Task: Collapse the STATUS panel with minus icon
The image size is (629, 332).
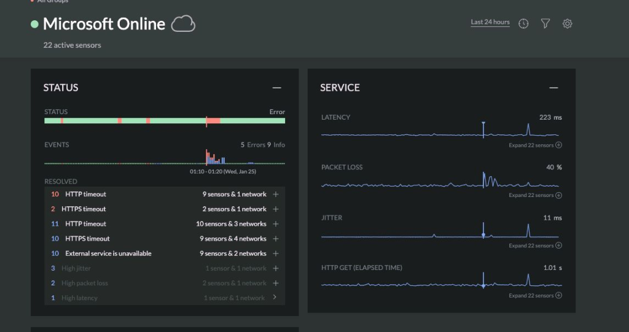Action: click(x=277, y=88)
